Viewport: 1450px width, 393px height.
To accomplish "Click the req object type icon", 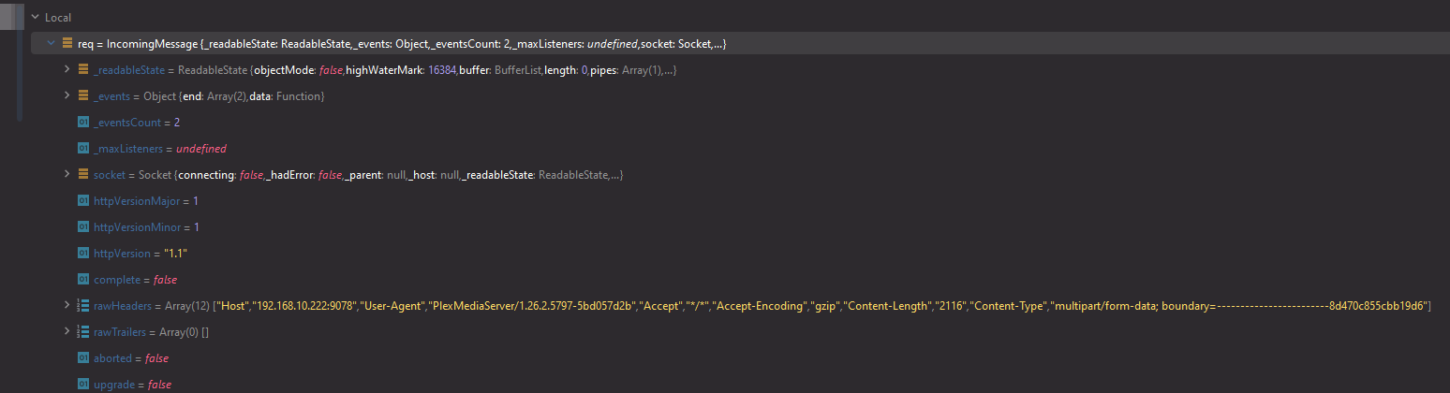I will (x=67, y=44).
